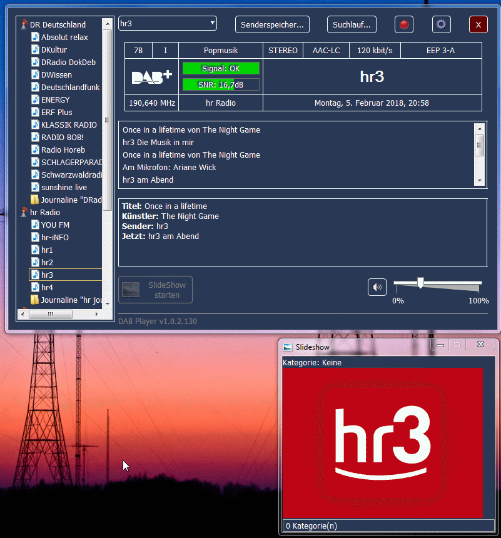Viewport: 501px width, 538px height.
Task: Click the Slideshow window title icon
Action: [288, 347]
